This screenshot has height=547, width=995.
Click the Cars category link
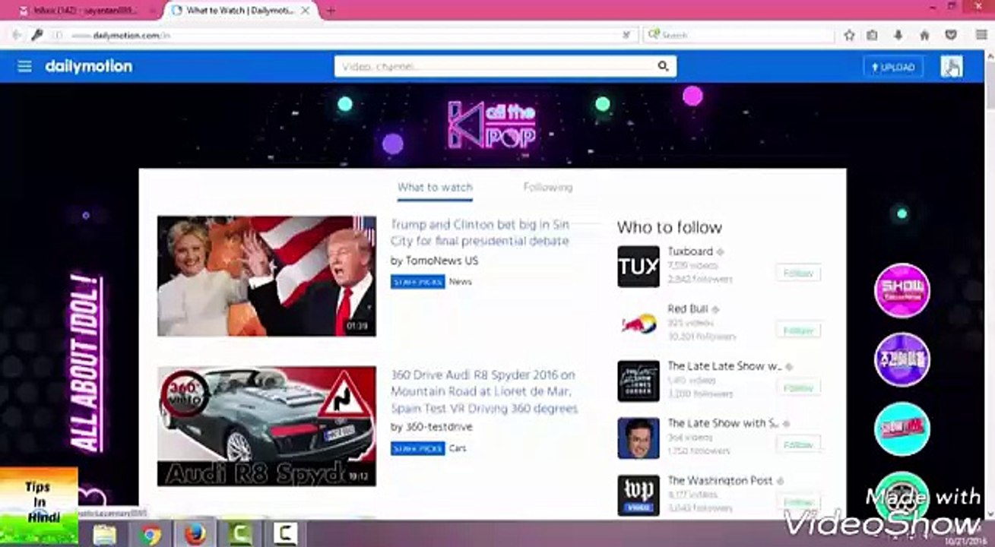[458, 448]
